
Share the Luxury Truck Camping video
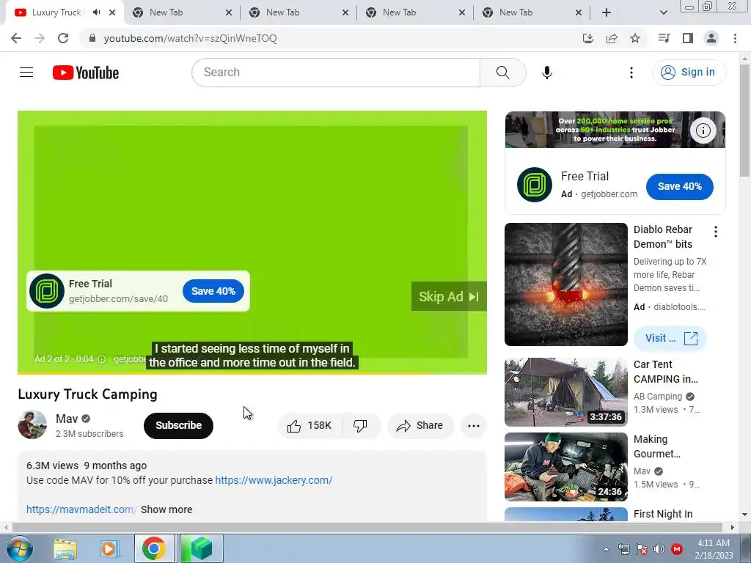pyautogui.click(x=420, y=426)
